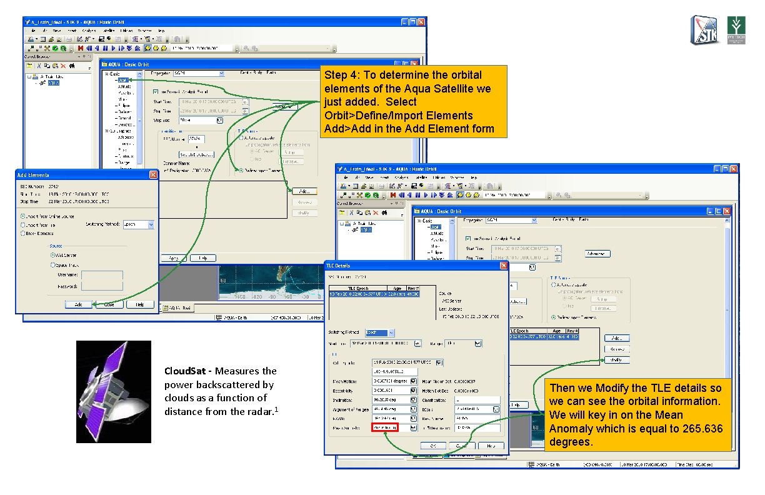765x495 pixels.
Task: Collapse the Basic node in right properties tree
Action: (x=419, y=221)
